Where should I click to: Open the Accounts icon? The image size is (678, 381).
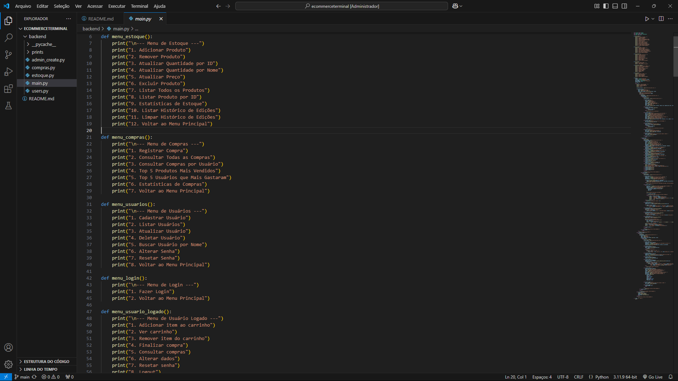click(x=8, y=347)
